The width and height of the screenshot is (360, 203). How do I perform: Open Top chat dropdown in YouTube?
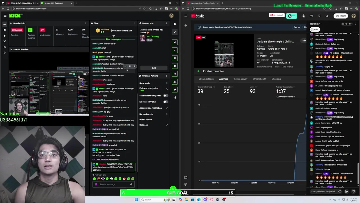tap(315, 24)
